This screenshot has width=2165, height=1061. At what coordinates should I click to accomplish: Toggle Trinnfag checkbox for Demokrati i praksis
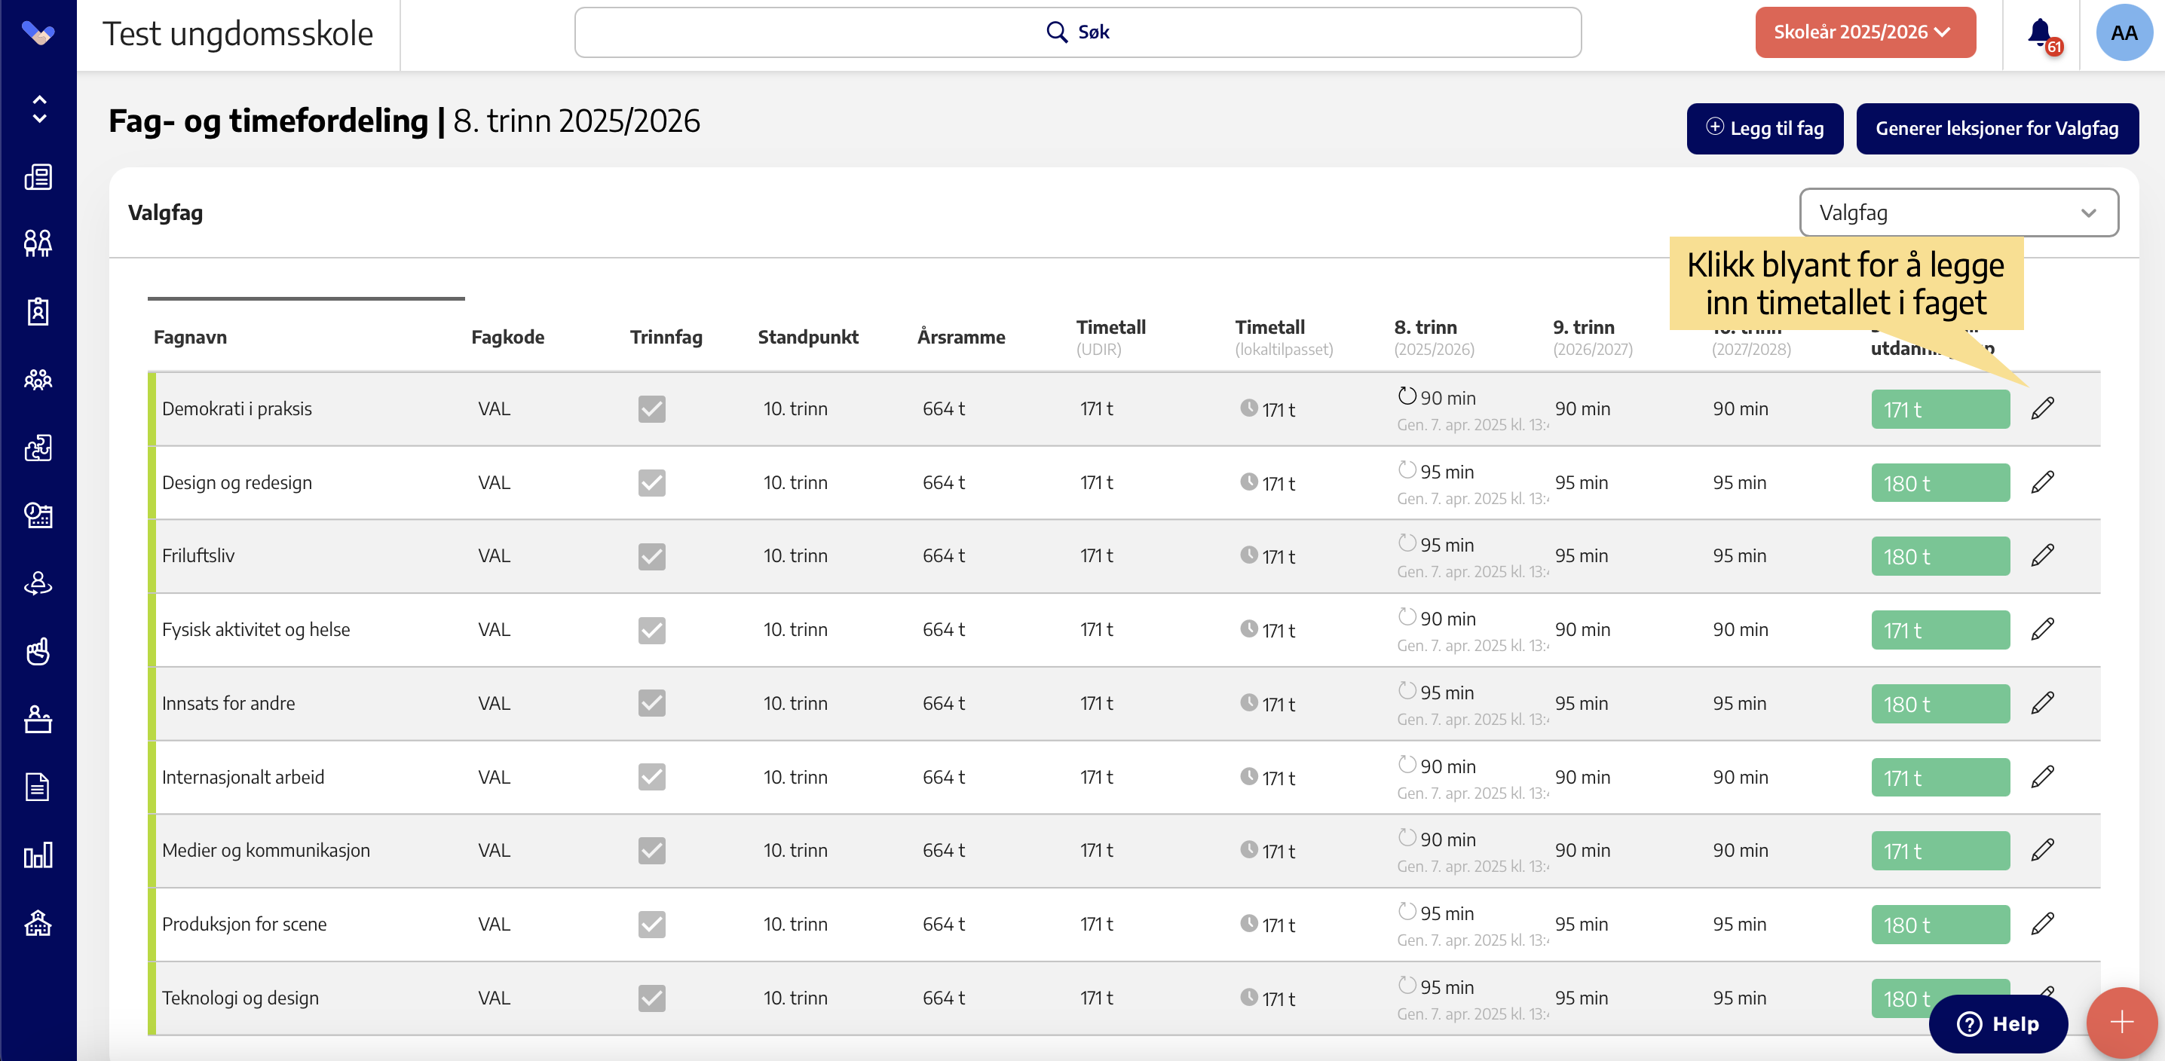pyautogui.click(x=651, y=409)
